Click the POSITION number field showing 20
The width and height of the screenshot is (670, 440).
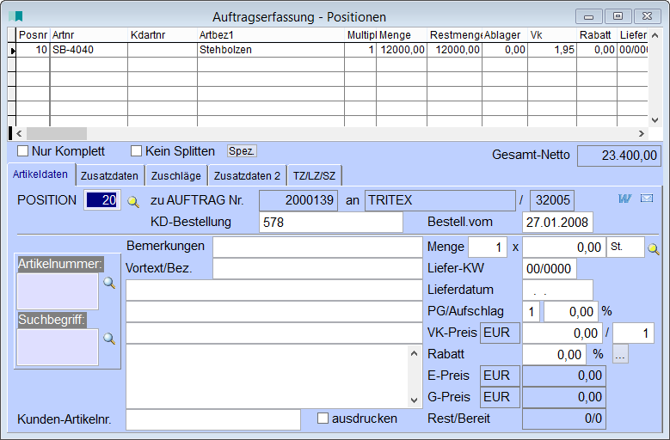click(x=102, y=200)
